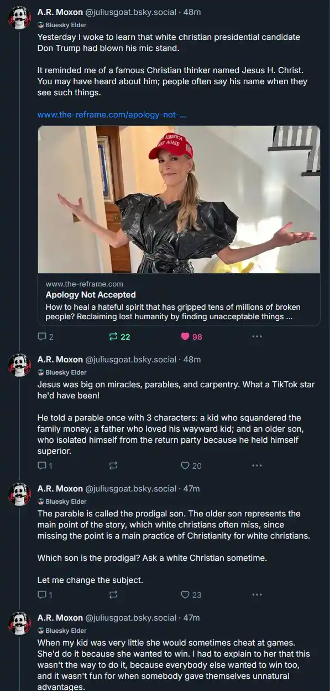Reply to the prodigal son post
Screen dimensions: 330x691
[x=45, y=595]
